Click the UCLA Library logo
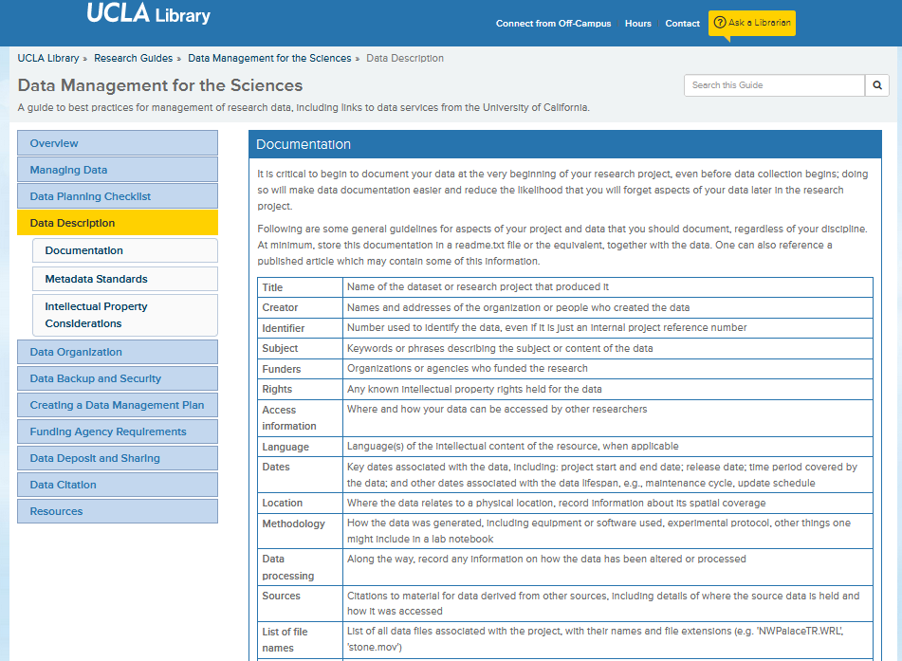This screenshot has width=902, height=661. 148,14
